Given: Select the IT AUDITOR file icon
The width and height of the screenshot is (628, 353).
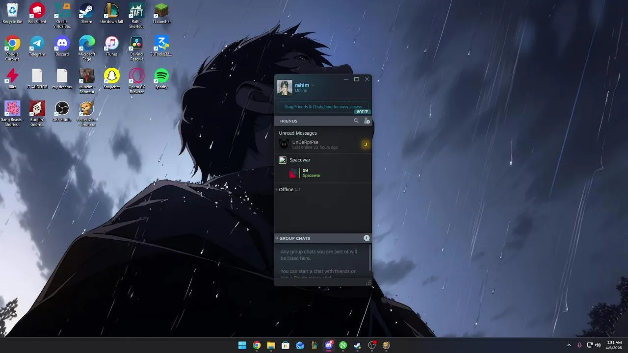Looking at the screenshot, I should pos(37,78).
